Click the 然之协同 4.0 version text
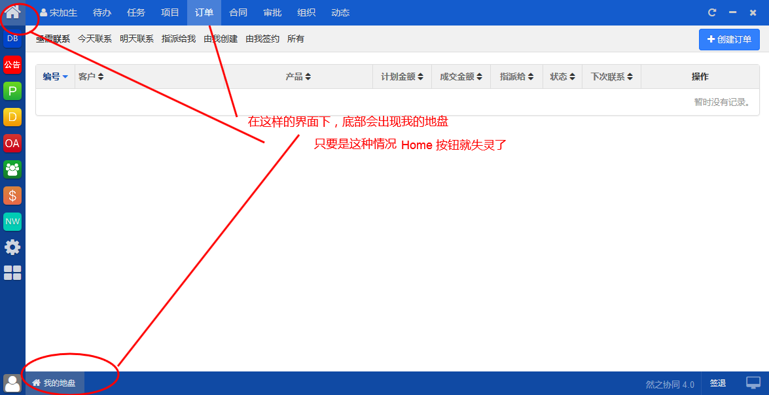Screen dimensions: 769x395 (670, 385)
